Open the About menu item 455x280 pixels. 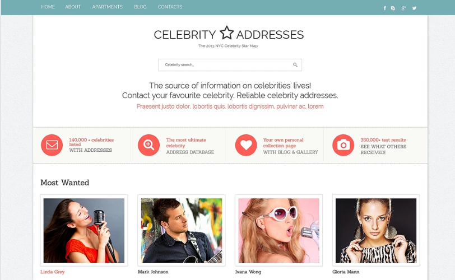coord(73,7)
